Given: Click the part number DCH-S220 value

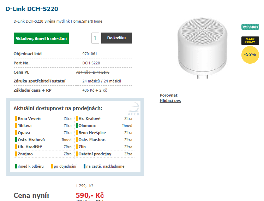Looking at the screenshot, I should 91,63.
